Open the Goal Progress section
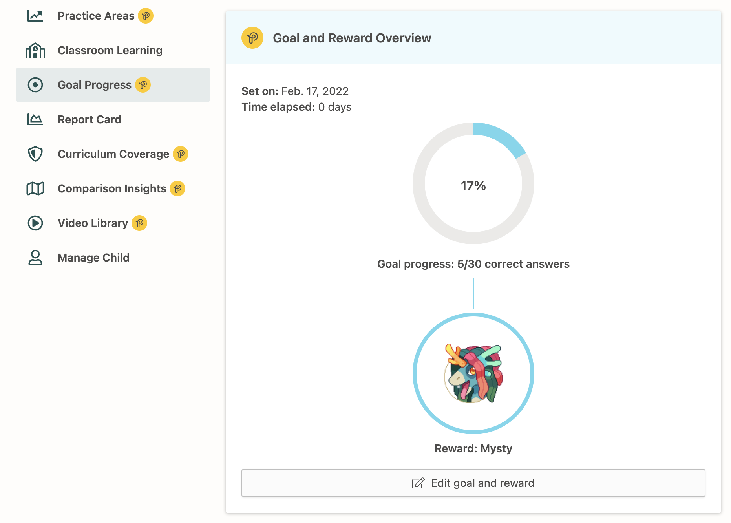The height and width of the screenshot is (523, 731). click(94, 85)
